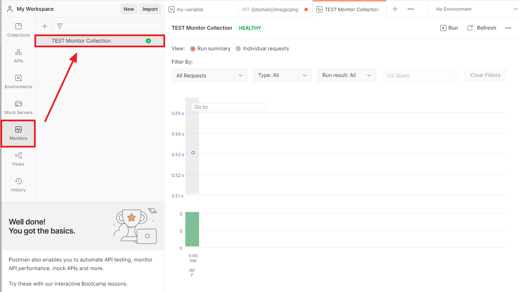Click the trophy illustration in the bootcamp panel

pos(135,225)
